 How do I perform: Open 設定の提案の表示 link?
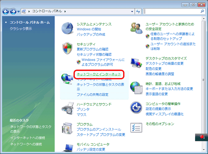pyautogui.click(x=158, y=109)
